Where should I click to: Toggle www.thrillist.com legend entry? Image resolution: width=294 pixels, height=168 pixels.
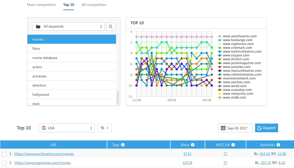(234, 59)
